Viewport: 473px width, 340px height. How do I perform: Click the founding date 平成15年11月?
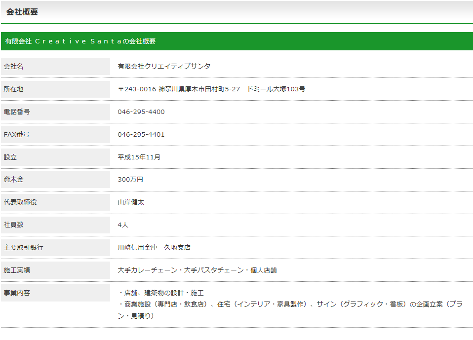coord(139,157)
